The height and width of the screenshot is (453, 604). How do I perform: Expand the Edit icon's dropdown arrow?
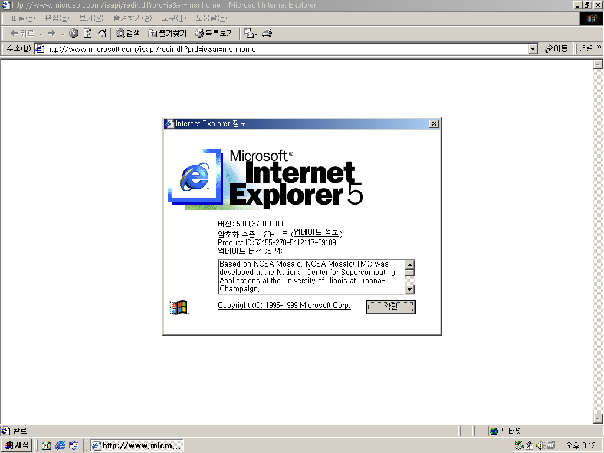tap(256, 34)
